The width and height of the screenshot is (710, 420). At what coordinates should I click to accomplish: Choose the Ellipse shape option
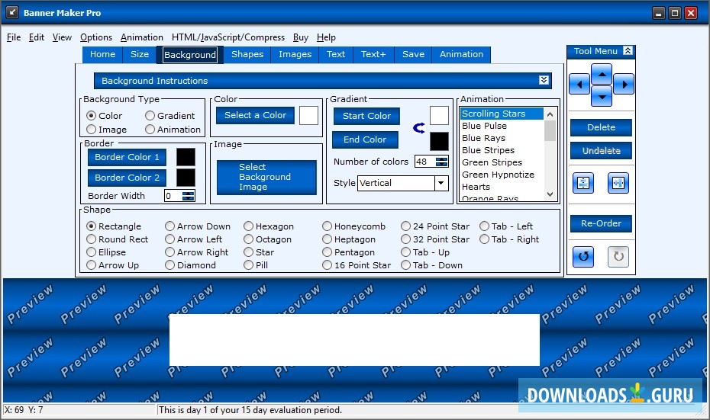(106, 252)
